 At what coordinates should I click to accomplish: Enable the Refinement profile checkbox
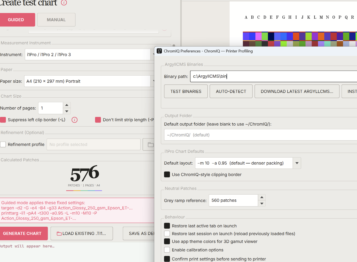coord(3,145)
